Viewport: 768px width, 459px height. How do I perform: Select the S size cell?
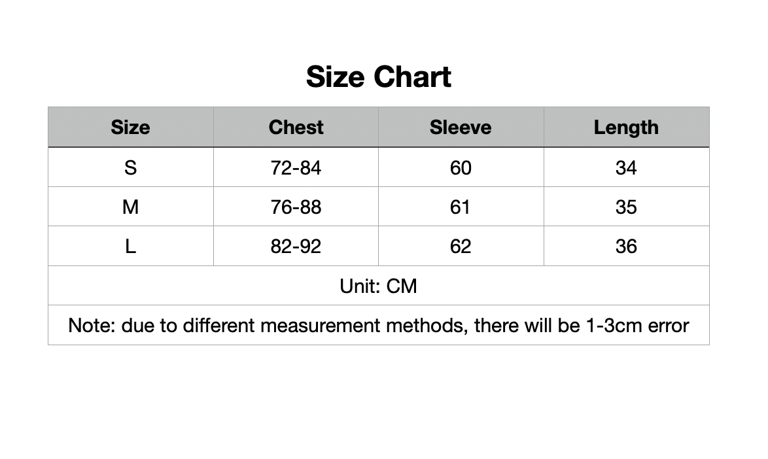click(130, 168)
